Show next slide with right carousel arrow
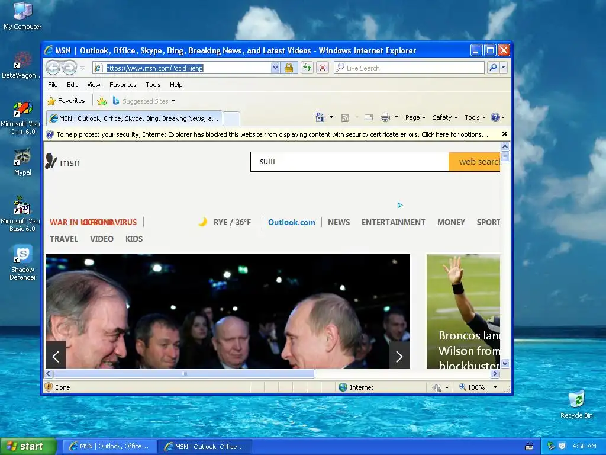Viewport: 606px width, 455px height. tap(399, 356)
